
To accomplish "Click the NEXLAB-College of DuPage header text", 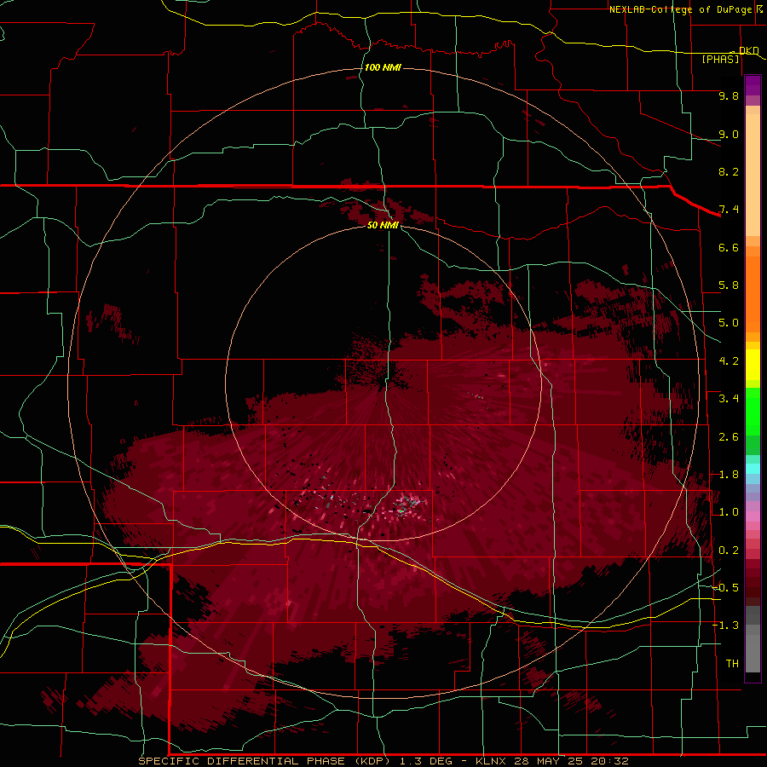I will tap(680, 9).
